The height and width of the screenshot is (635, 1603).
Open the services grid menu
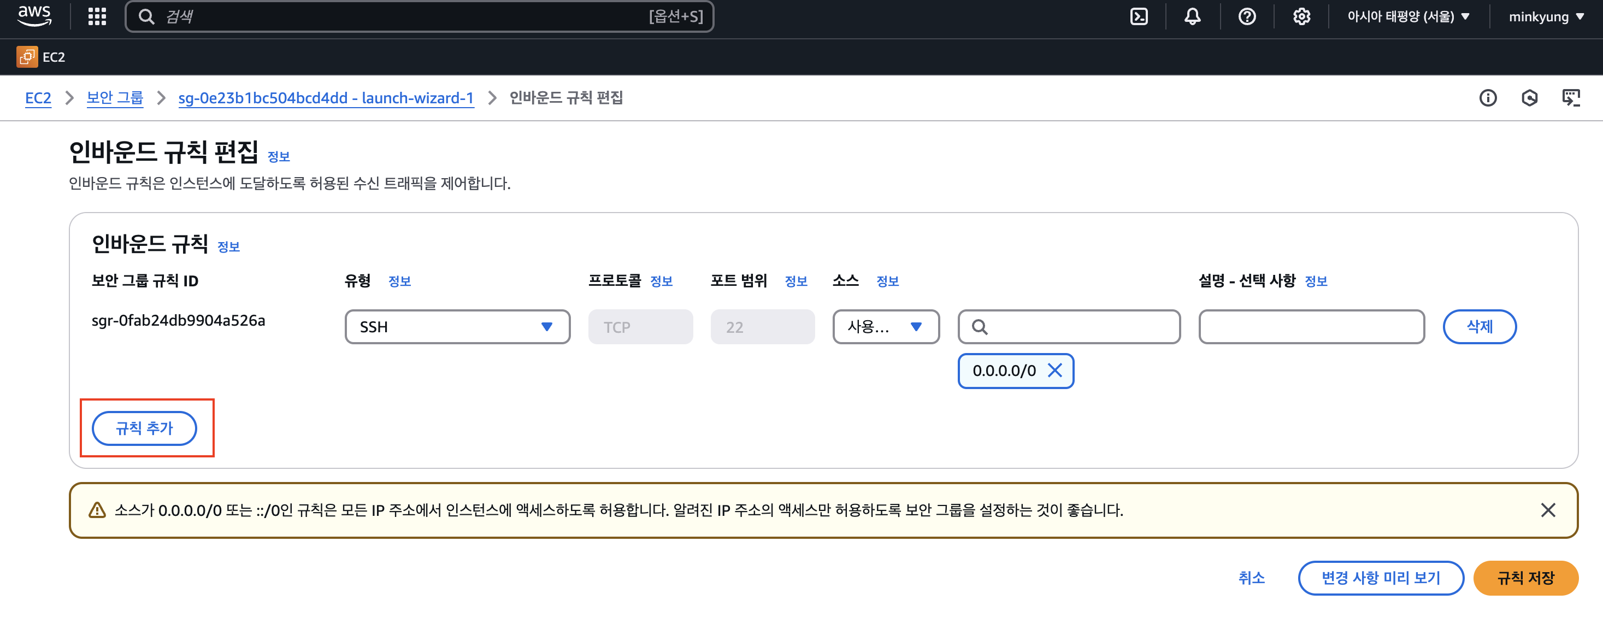tap(97, 16)
